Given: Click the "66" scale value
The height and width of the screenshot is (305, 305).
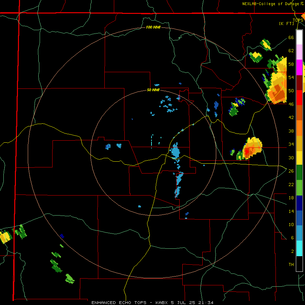Looking at the screenshot, I should pyautogui.click(x=291, y=37).
